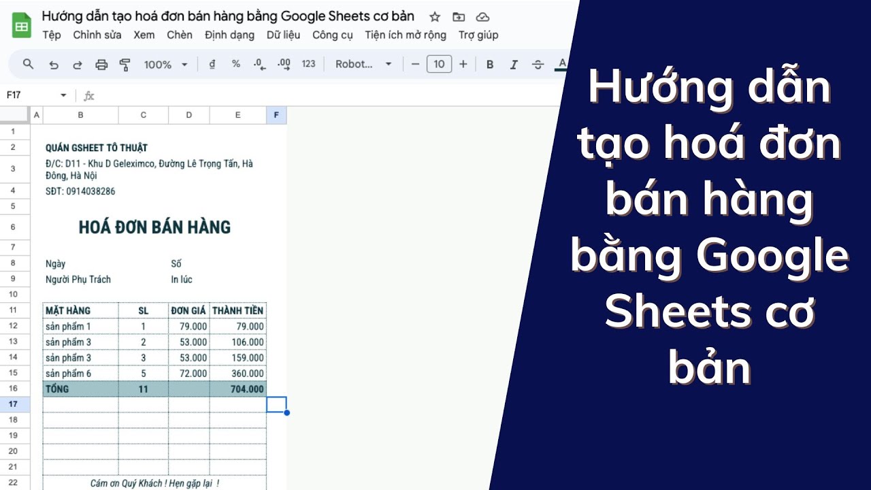Open the Trợ giúp menu
Image resolution: width=871 pixels, height=490 pixels.
click(478, 35)
